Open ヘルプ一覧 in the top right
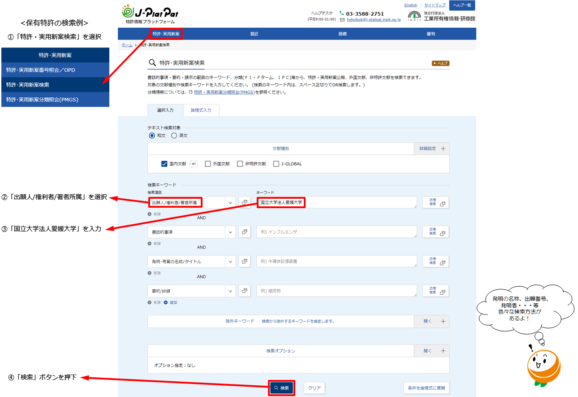This screenshot has width=578, height=397. click(462, 5)
